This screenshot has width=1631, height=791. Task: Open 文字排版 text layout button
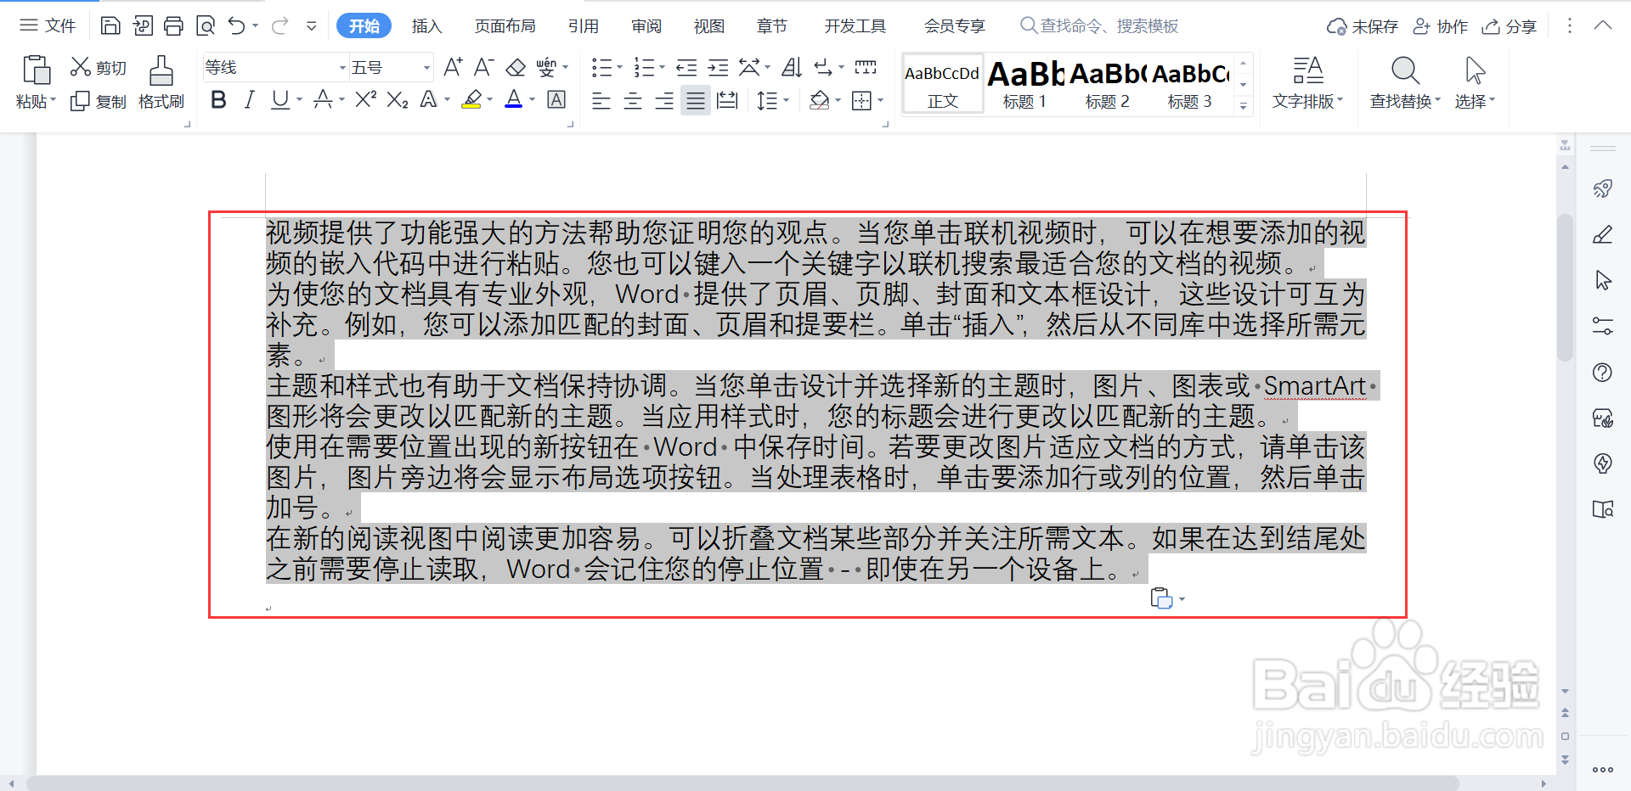pos(1308,82)
